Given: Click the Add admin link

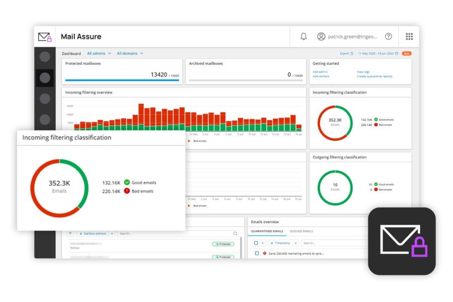Looking at the screenshot, I should (x=320, y=72).
